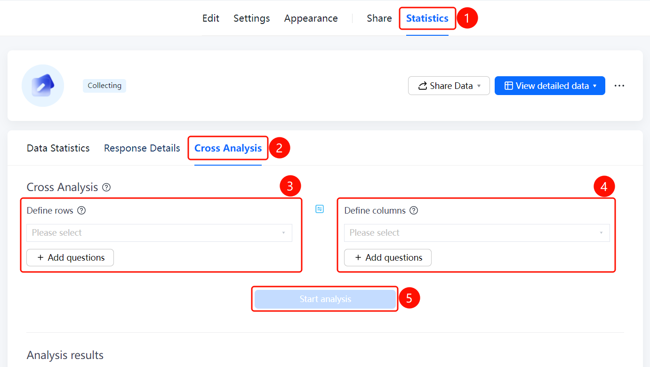Click the Start analysis button
Screen dimensions: 650x367
point(325,299)
